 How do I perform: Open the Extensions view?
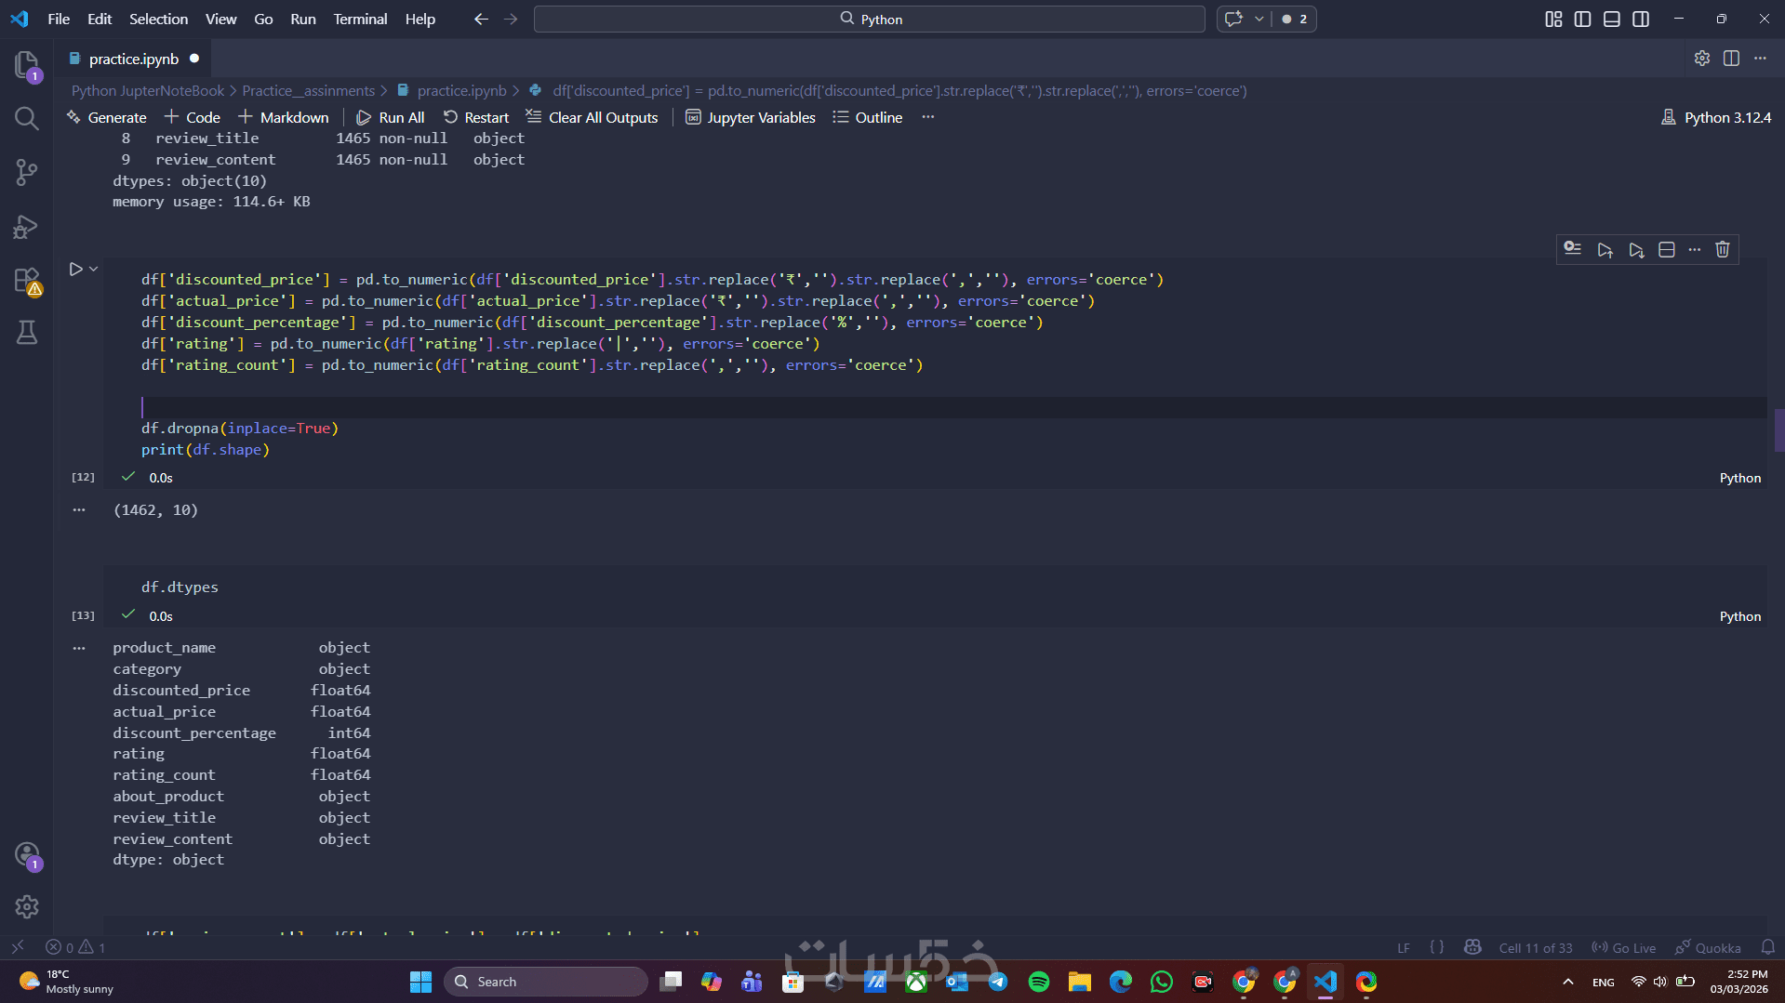[x=26, y=281]
